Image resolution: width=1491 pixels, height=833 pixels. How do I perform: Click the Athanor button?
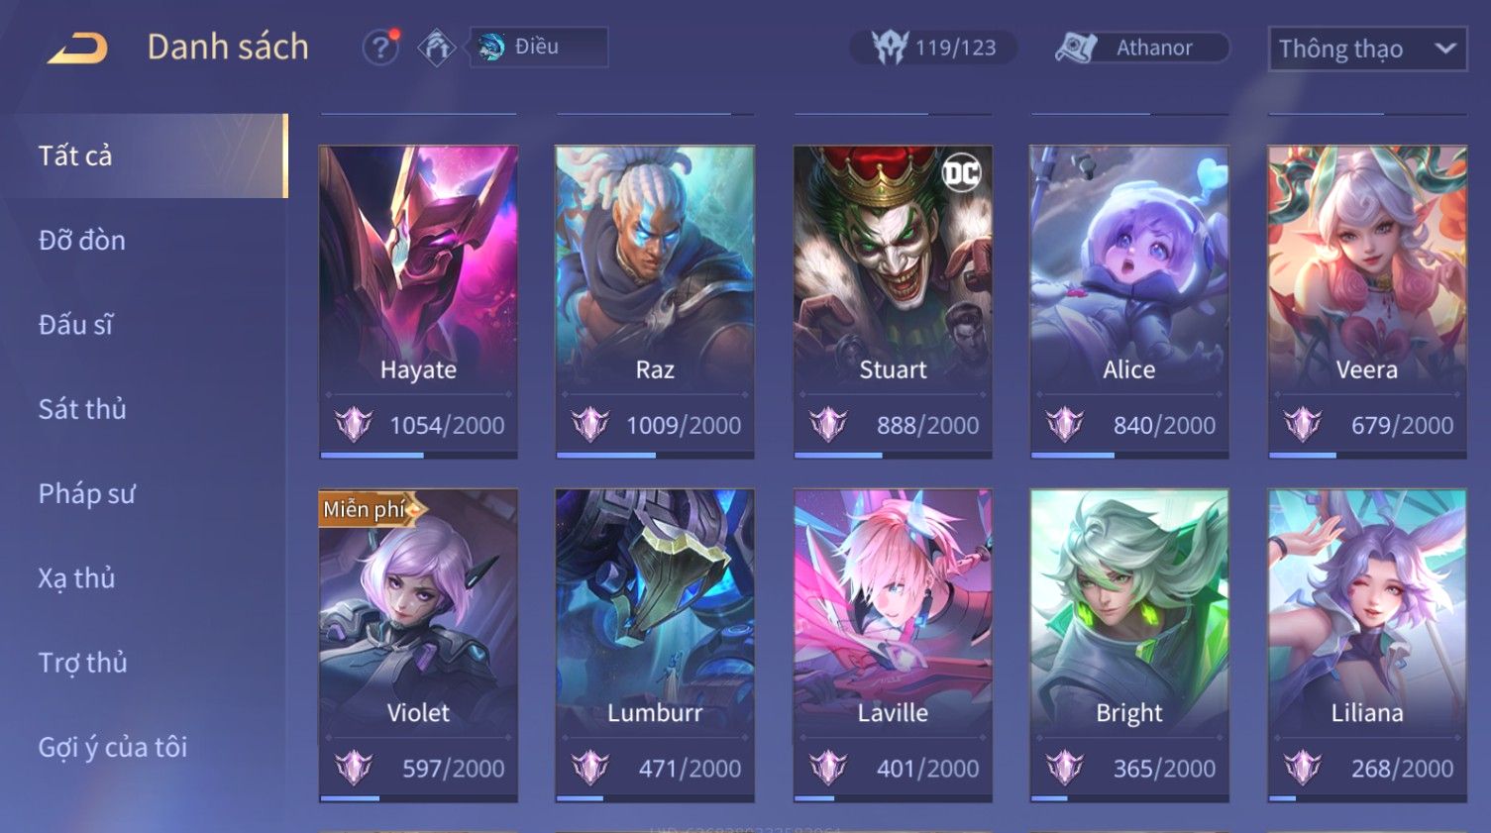pos(1142,47)
